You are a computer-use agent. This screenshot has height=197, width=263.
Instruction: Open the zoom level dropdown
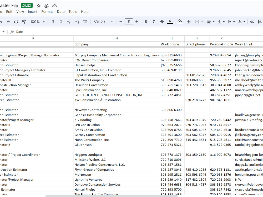coord(36,22)
